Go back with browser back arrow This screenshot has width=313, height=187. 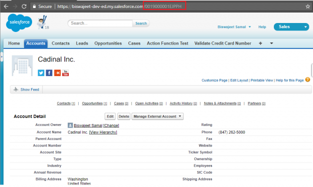click(6, 6)
